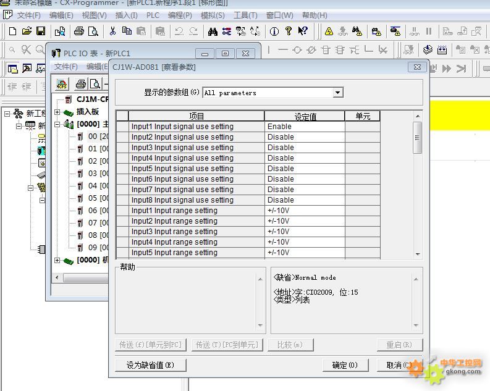Open the PLC menu
The width and height of the screenshot is (490, 391).
point(153,15)
